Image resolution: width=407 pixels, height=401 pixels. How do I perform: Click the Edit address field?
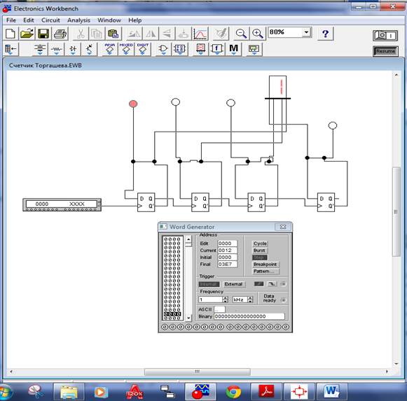click(228, 244)
